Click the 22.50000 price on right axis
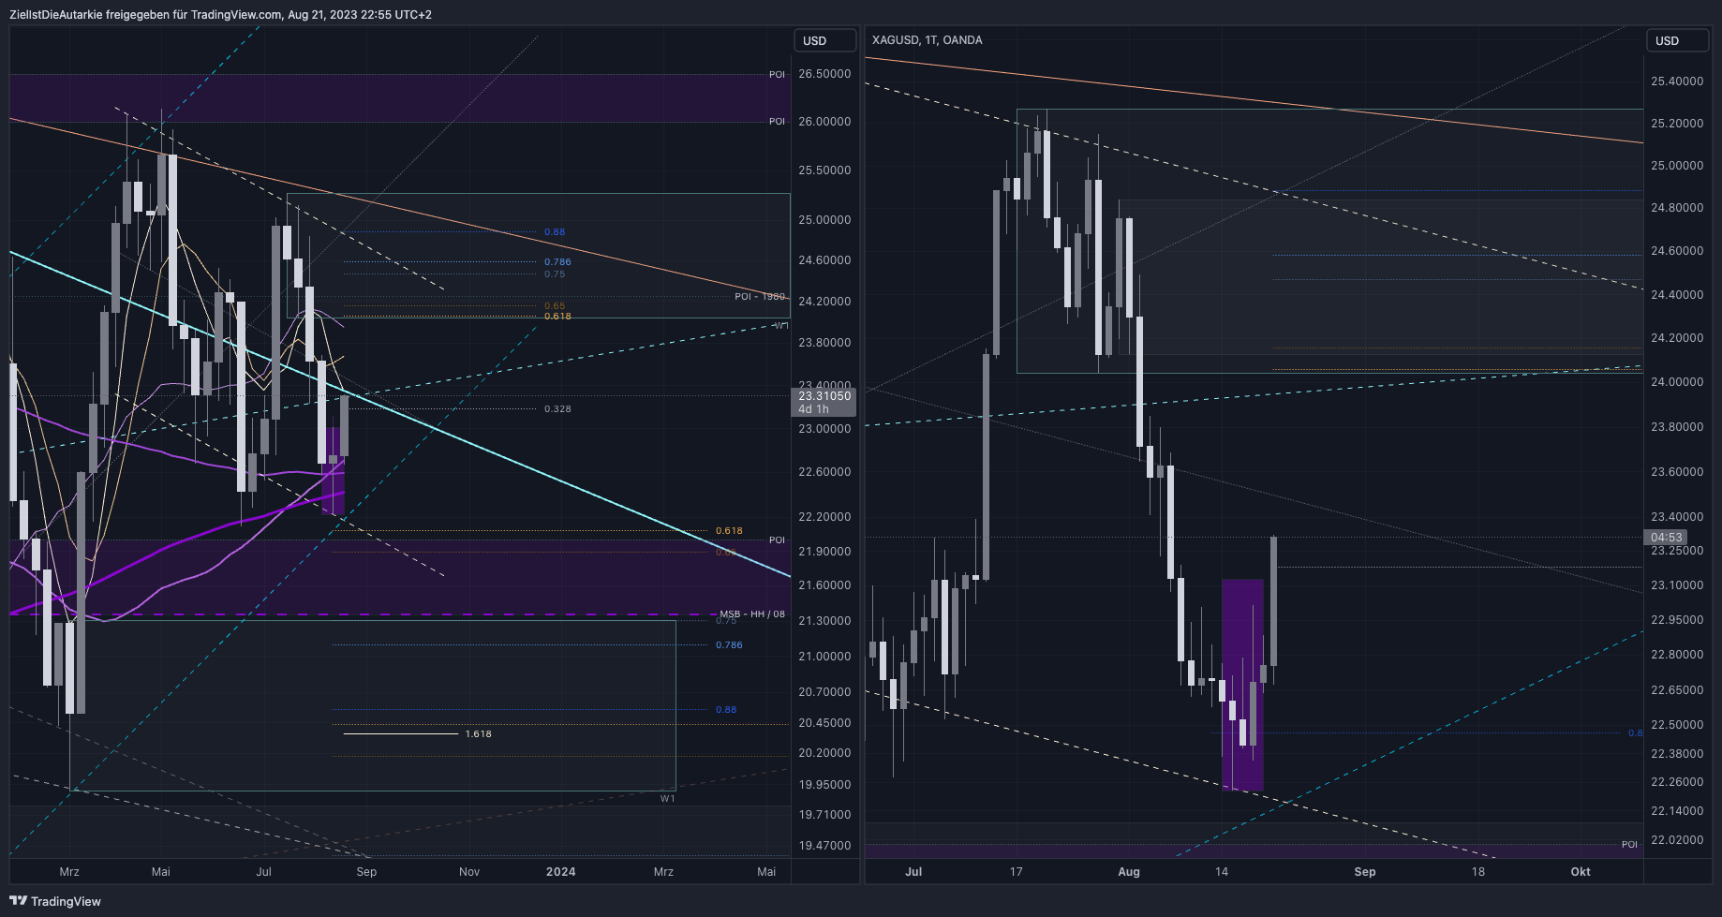 [x=1677, y=725]
